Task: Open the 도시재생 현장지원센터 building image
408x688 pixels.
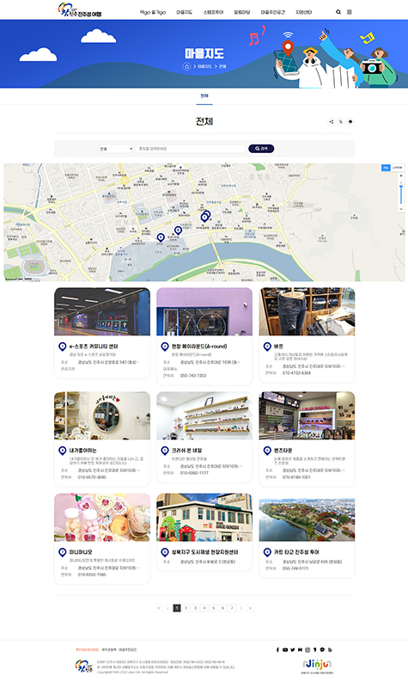Action: click(204, 518)
